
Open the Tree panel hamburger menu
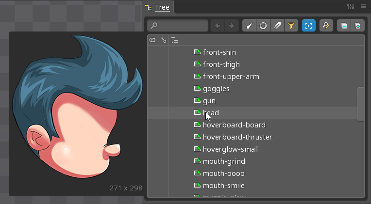coord(363,7)
